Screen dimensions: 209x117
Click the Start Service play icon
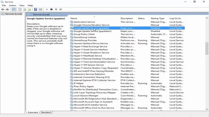point(47,9)
